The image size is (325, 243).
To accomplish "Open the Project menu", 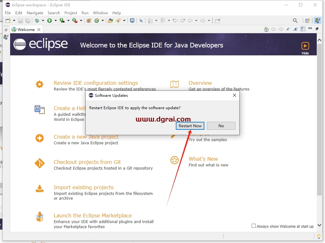I will (x=71, y=13).
